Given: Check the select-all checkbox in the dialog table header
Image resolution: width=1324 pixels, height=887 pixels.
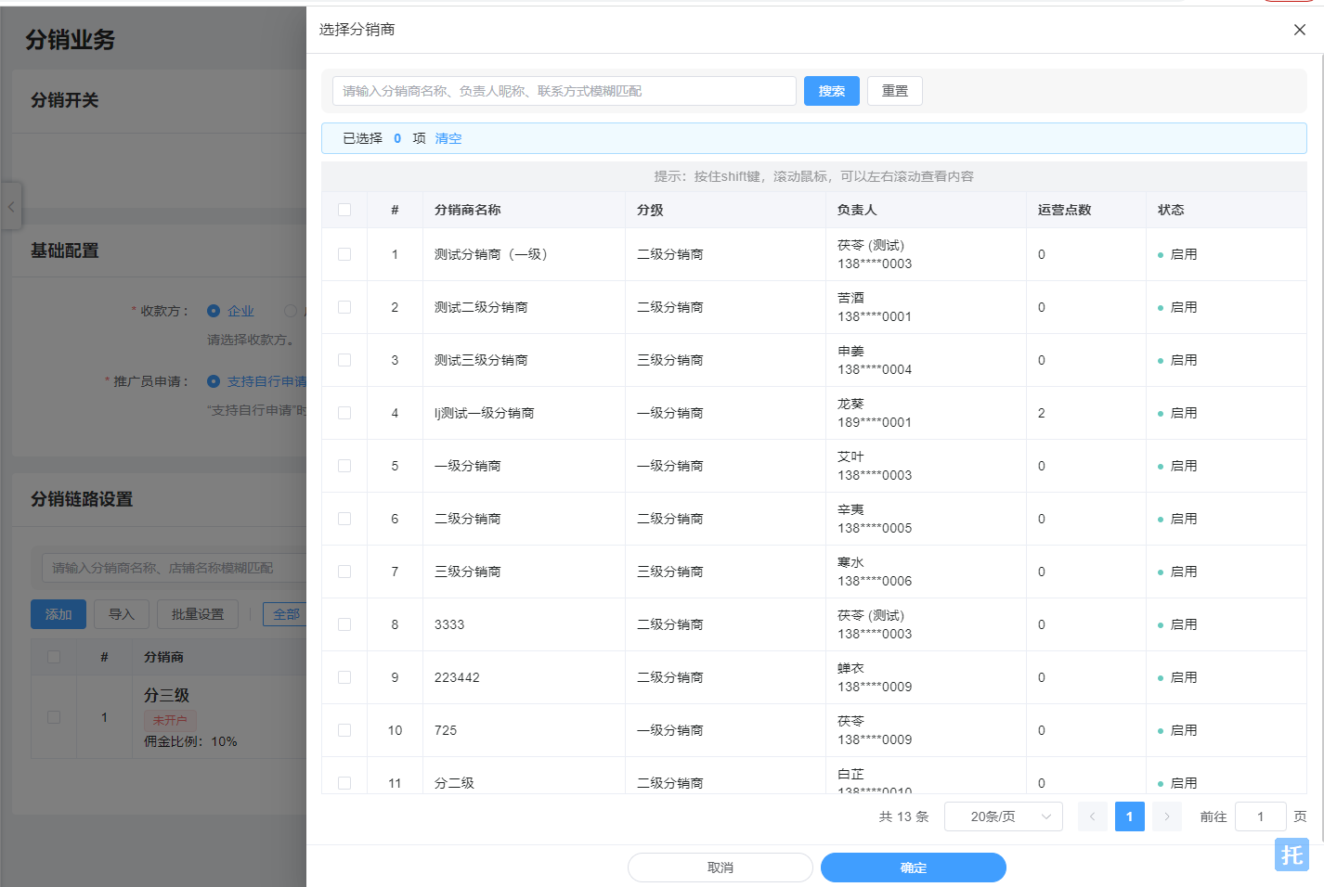Looking at the screenshot, I should [x=344, y=210].
